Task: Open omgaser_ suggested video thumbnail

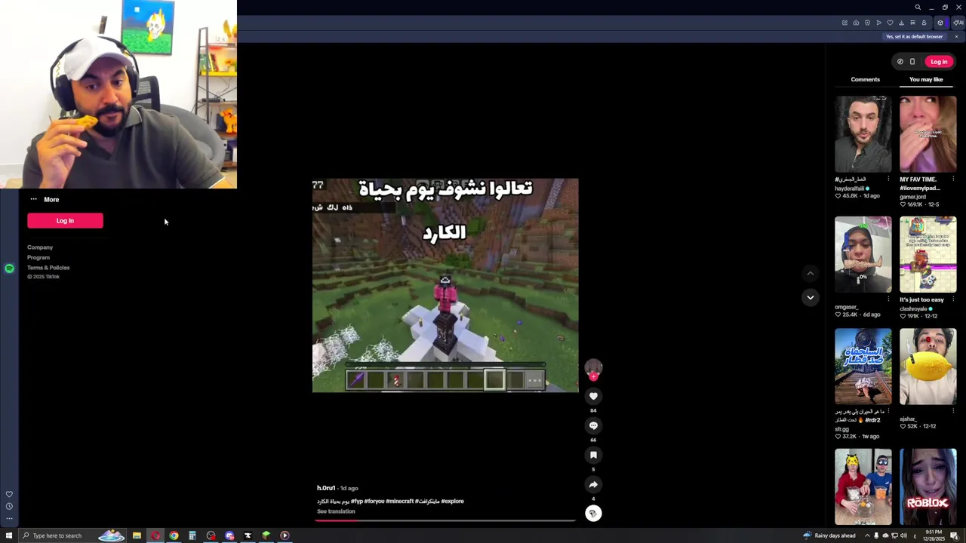Action: (x=863, y=255)
